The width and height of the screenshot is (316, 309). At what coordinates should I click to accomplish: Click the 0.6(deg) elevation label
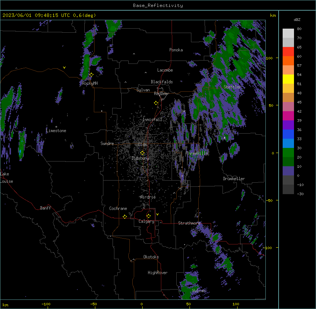(84, 15)
